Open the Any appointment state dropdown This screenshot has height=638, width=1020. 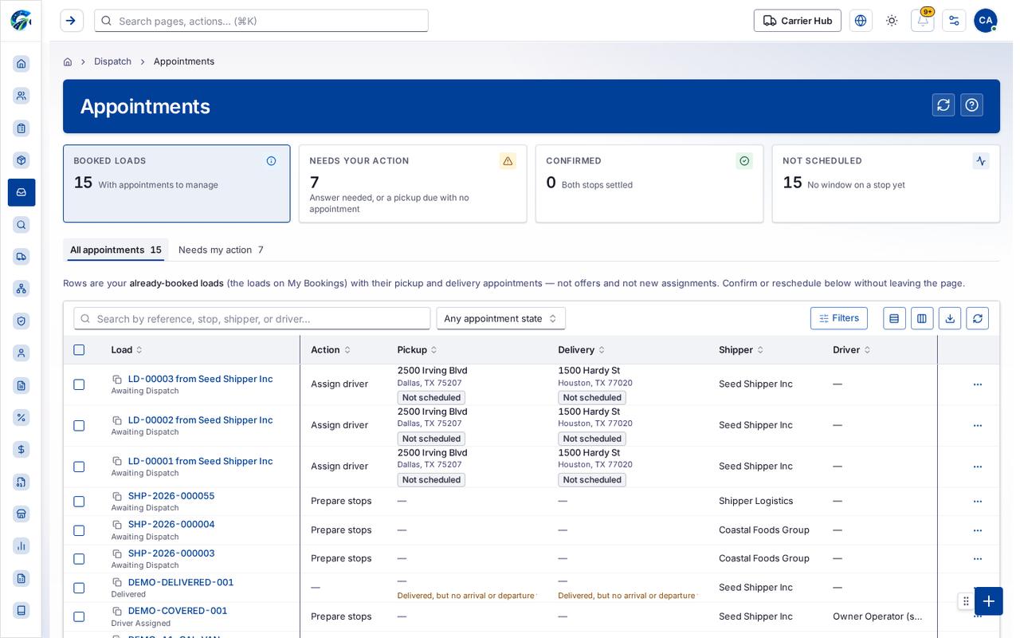point(501,318)
